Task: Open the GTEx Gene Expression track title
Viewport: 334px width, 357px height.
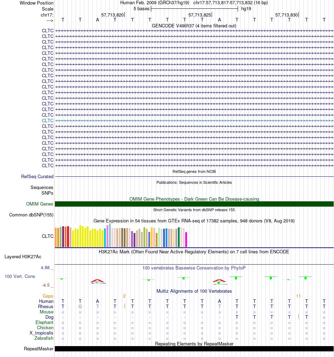Action: pos(194,221)
